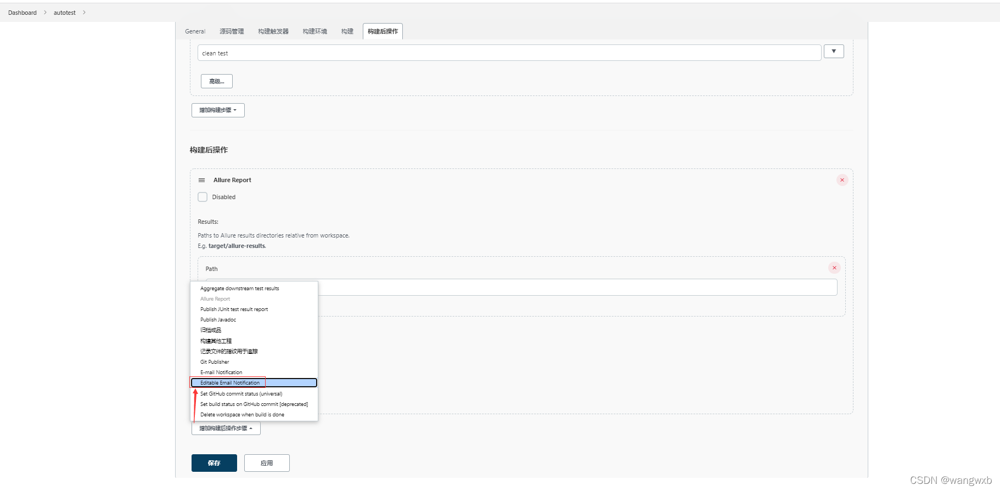Focus the Path text input

(521, 287)
